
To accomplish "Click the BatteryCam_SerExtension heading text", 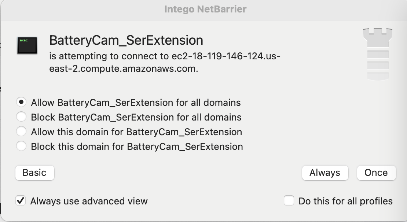I will [126, 40].
